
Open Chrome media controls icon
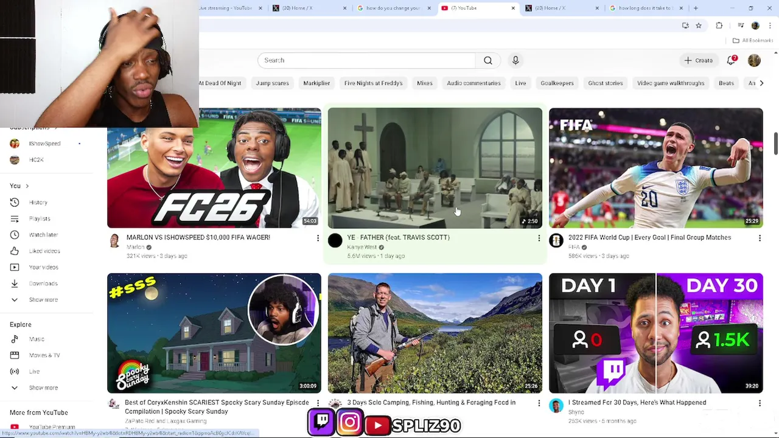point(741,26)
